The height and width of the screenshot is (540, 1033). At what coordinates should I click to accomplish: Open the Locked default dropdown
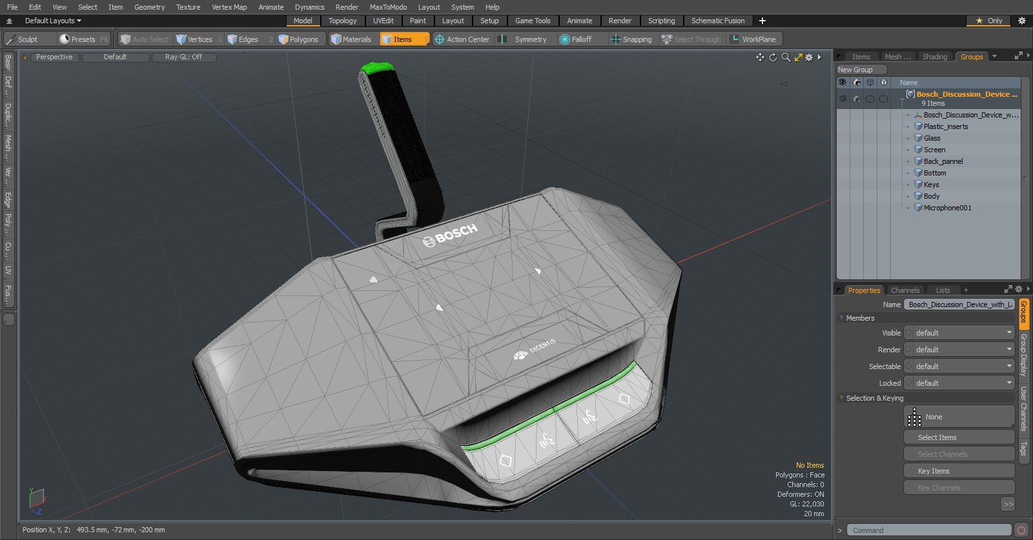pos(959,383)
